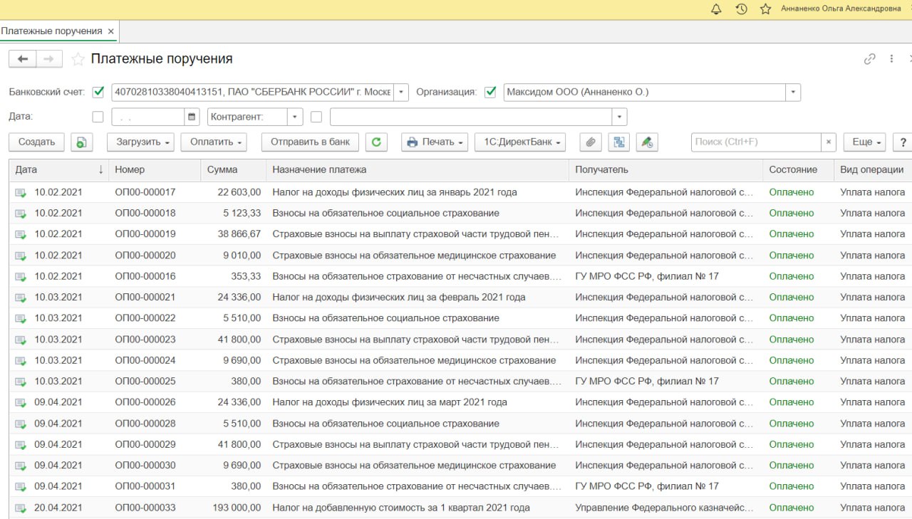Click the green refresh list icon

point(376,142)
